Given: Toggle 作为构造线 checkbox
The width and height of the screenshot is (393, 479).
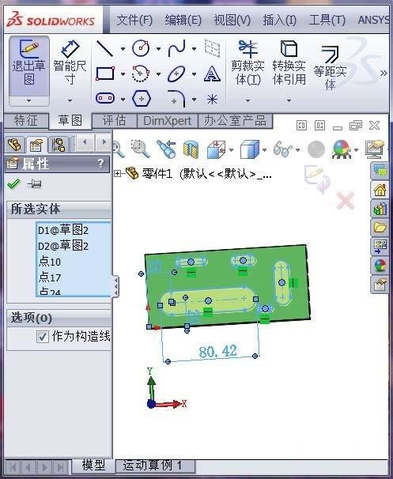Looking at the screenshot, I should [42, 337].
